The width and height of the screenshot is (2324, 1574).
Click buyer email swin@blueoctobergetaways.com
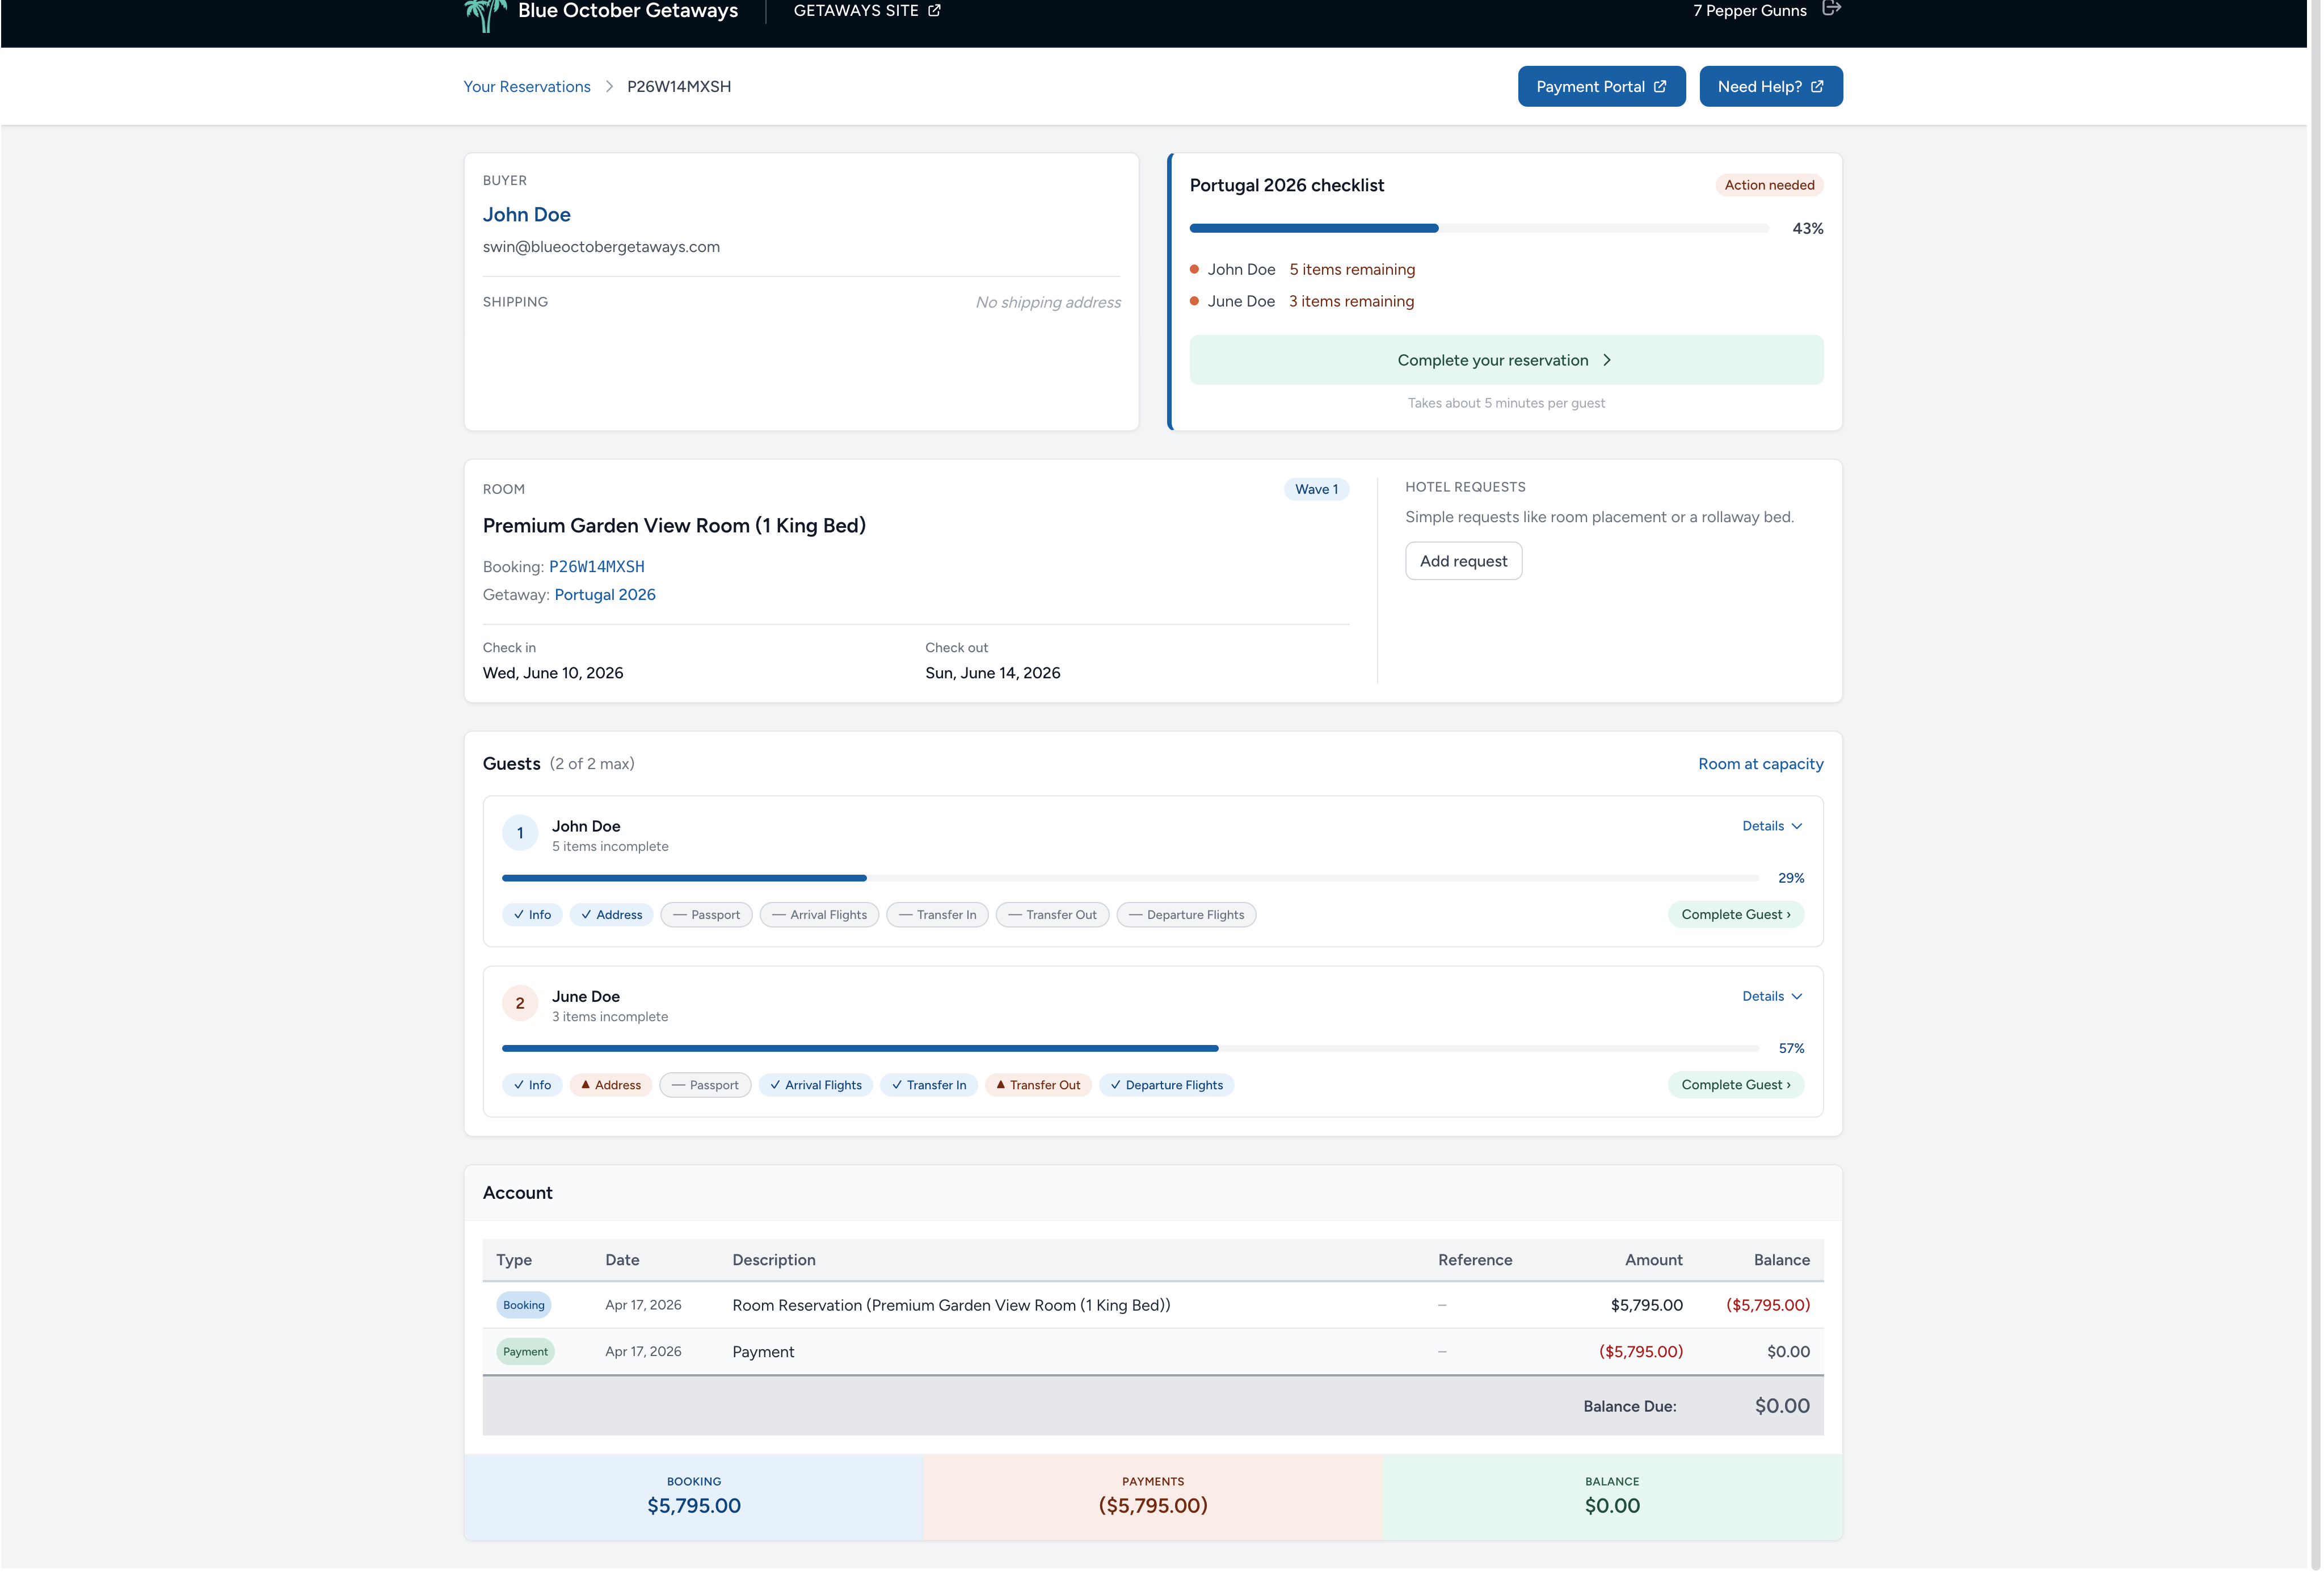601,247
